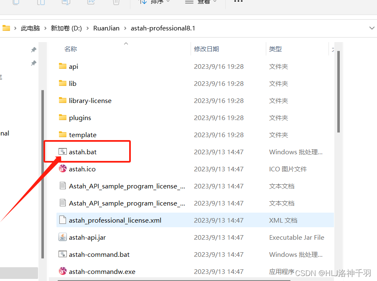This screenshot has height=281, width=377.
Task: Select the plugins folder name
Action: (x=80, y=118)
